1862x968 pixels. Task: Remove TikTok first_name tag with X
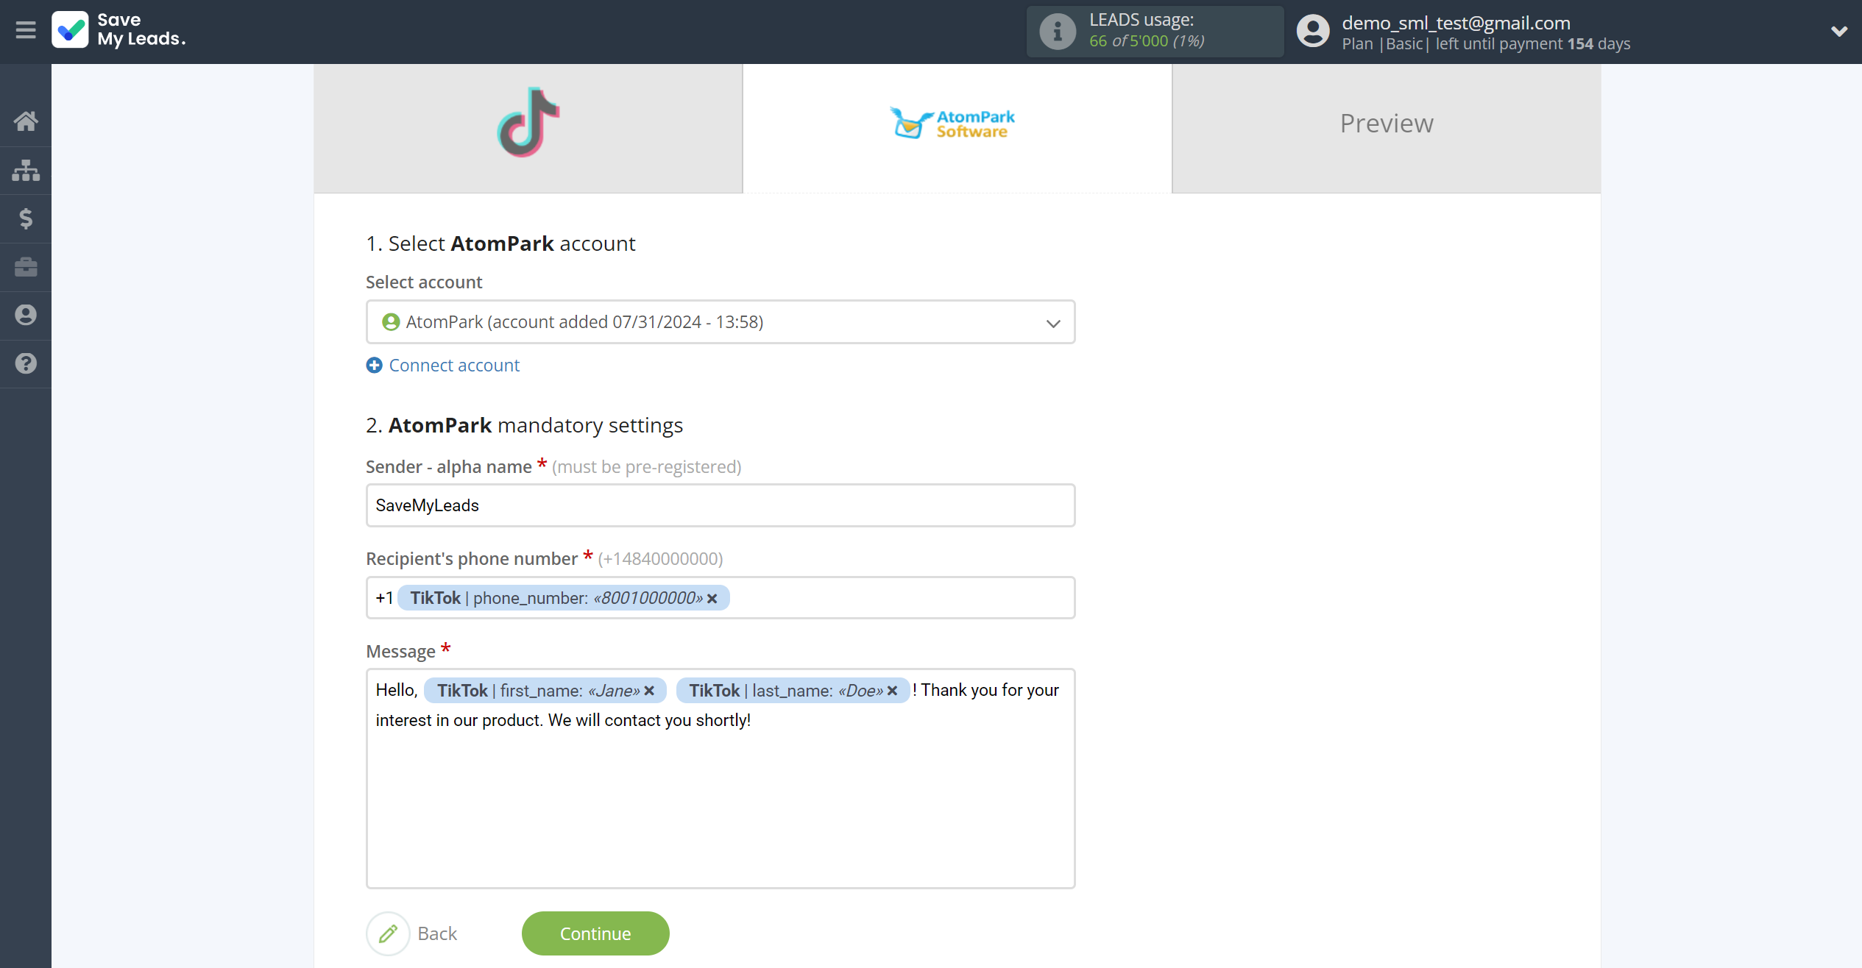click(650, 690)
